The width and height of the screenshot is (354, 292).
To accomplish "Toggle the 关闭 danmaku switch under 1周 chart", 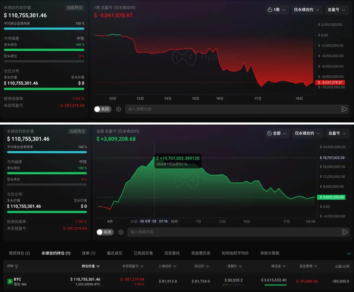I will click(x=102, y=109).
